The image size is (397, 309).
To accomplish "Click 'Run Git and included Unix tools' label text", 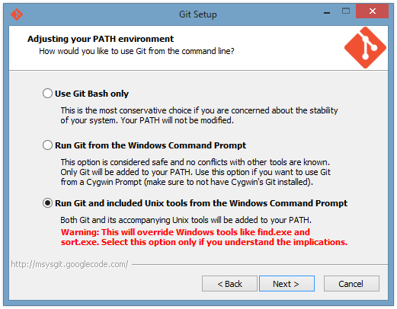I will tap(201, 203).
